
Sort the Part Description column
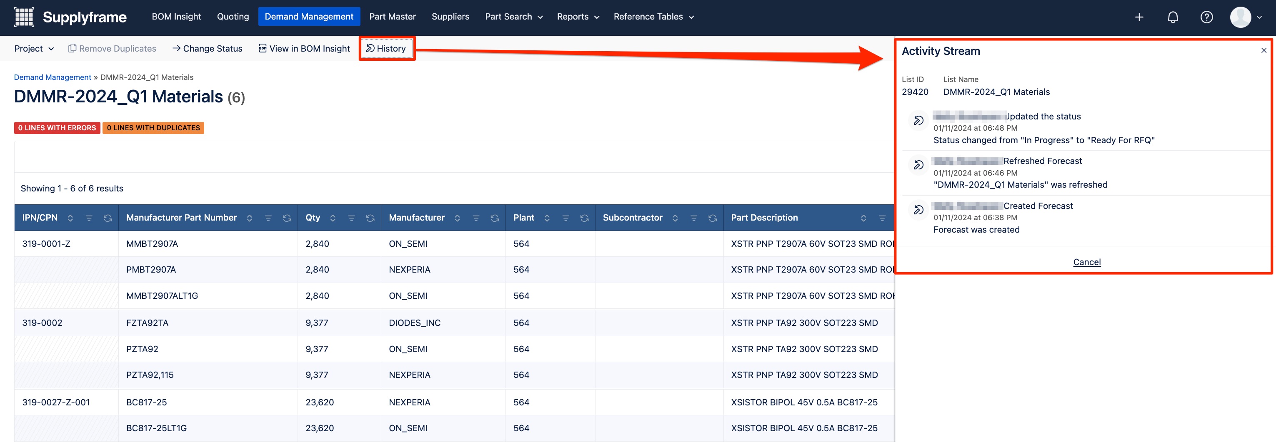[863, 218]
